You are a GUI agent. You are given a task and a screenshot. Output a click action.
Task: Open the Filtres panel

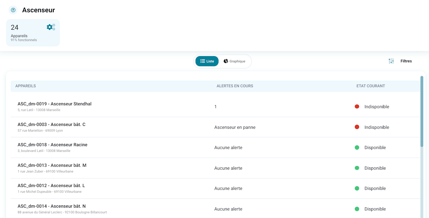(x=400, y=61)
